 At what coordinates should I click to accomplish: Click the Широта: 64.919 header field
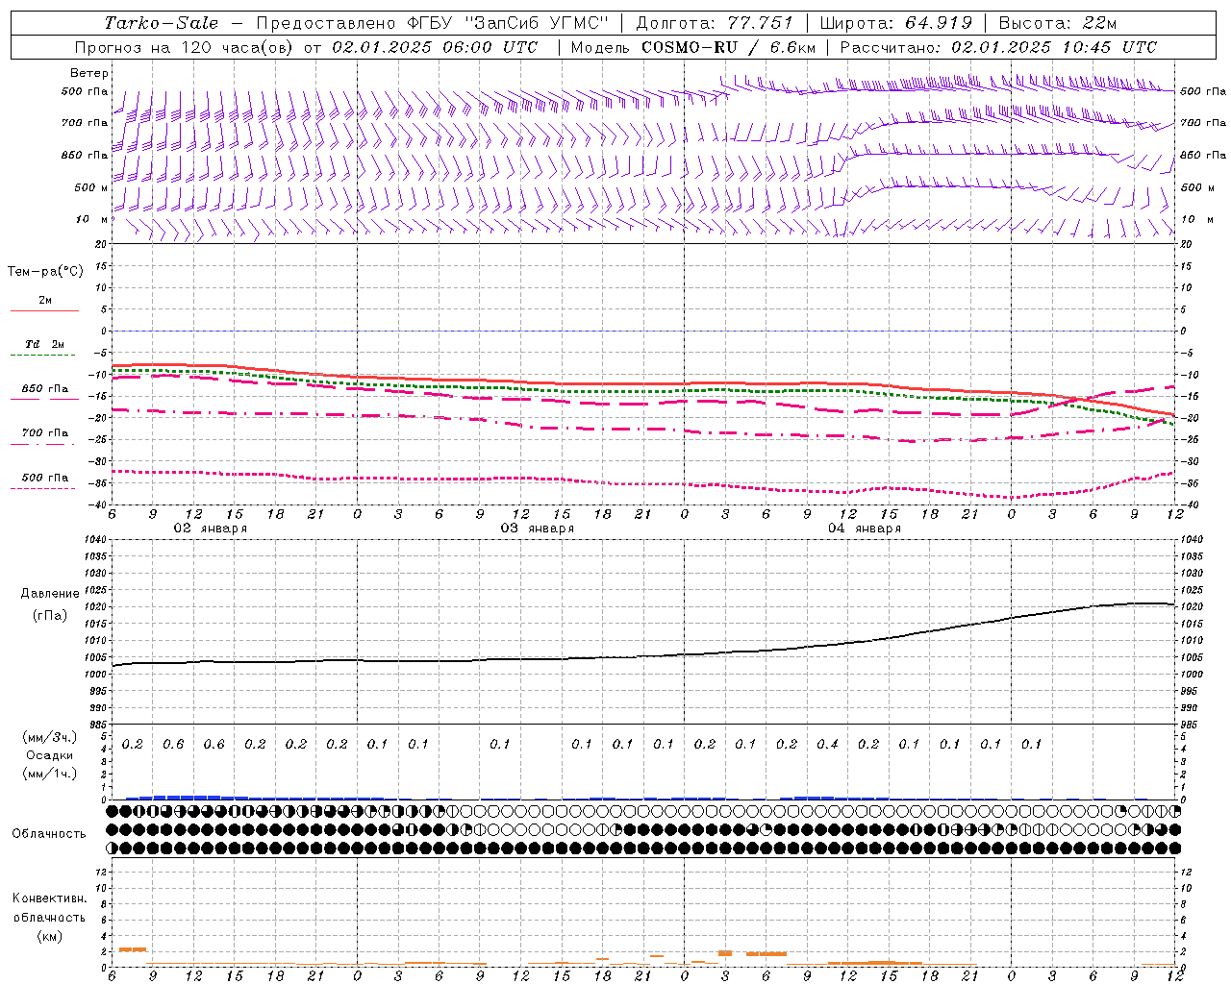tap(896, 23)
